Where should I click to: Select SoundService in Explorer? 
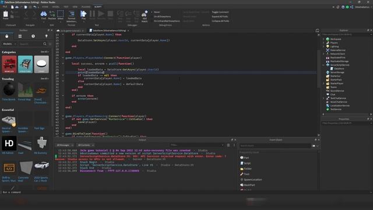(x=337, y=91)
